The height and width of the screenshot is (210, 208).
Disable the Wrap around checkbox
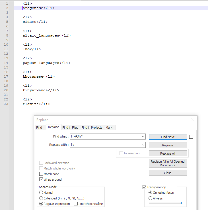point(41,179)
